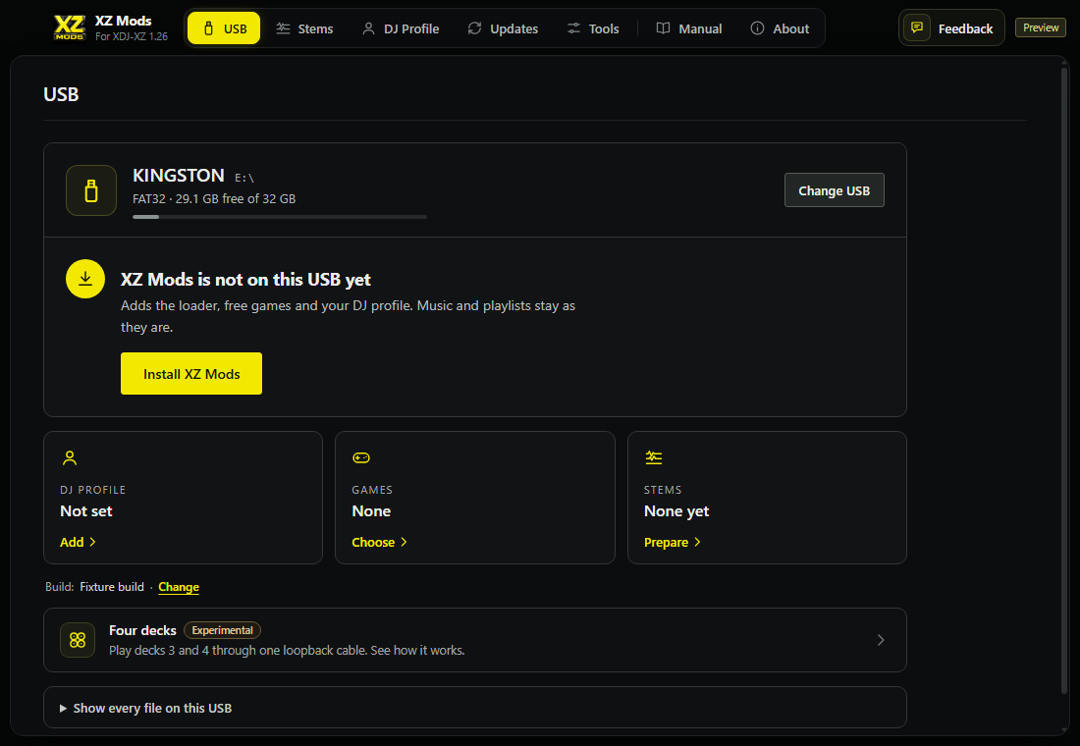Viewport: 1080px width, 746px height.
Task: Click the FAT32 free space text
Action: coord(214,199)
